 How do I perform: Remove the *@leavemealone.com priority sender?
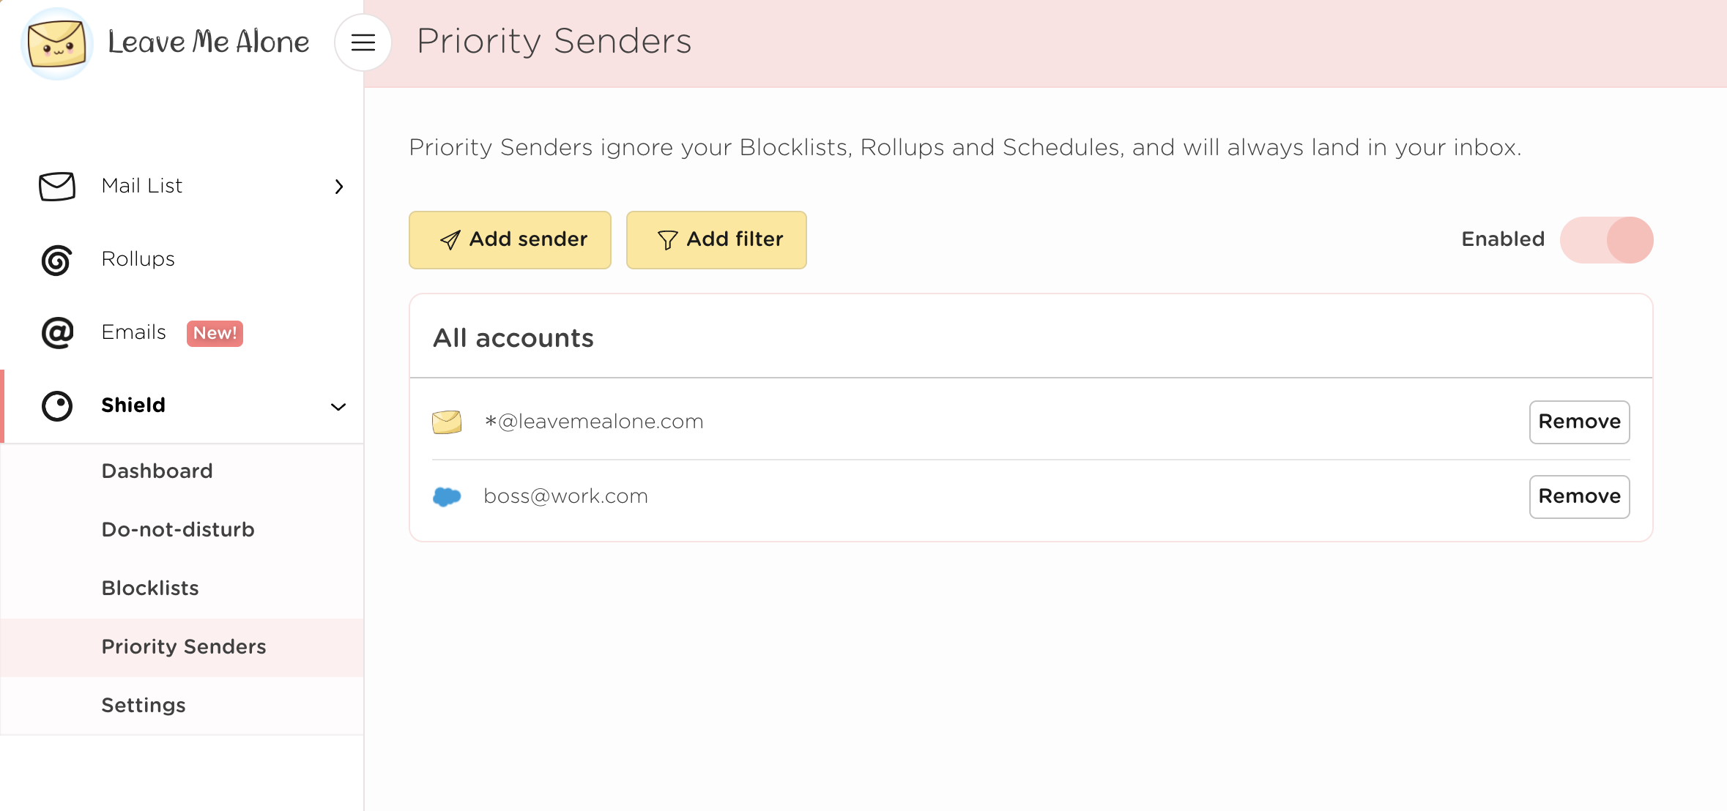tap(1579, 422)
